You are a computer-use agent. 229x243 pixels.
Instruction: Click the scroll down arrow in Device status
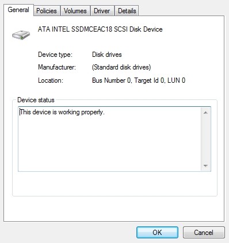[205, 165]
